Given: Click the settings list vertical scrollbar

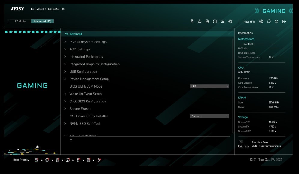Looking at the screenshot, I should click(x=233, y=86).
